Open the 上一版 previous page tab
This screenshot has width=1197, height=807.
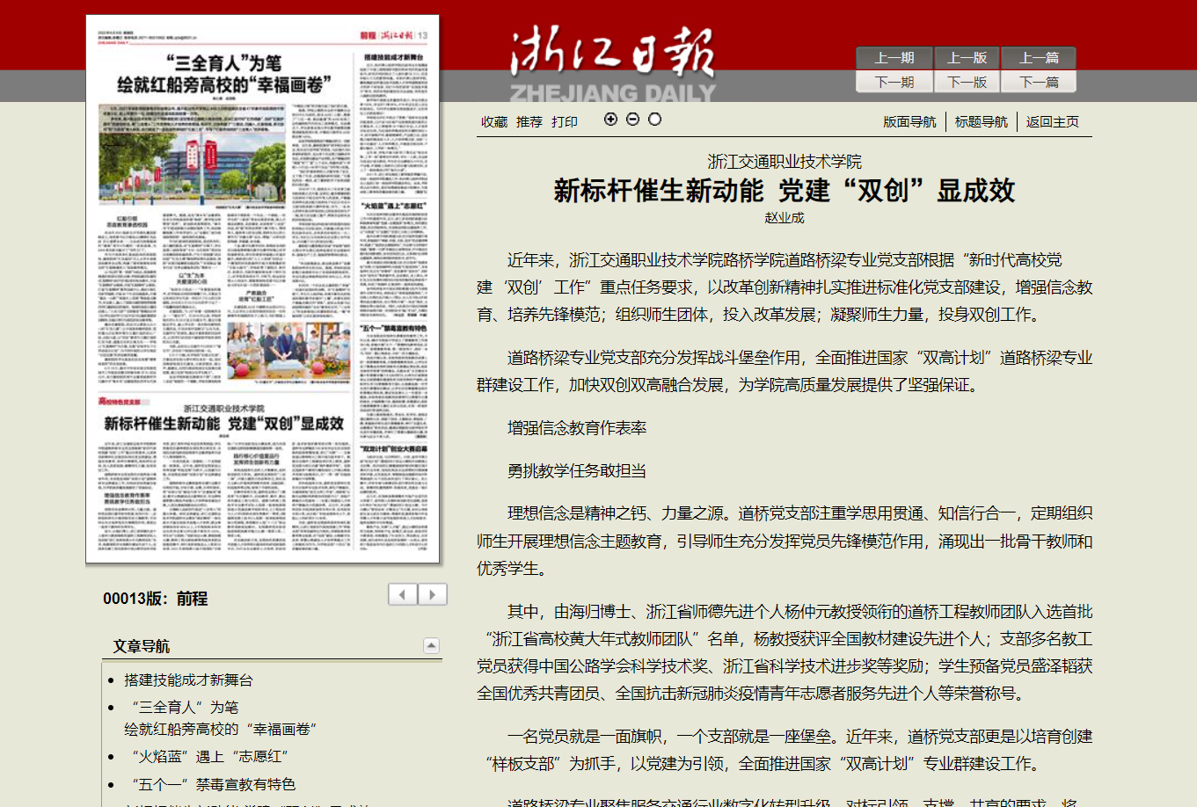[967, 58]
